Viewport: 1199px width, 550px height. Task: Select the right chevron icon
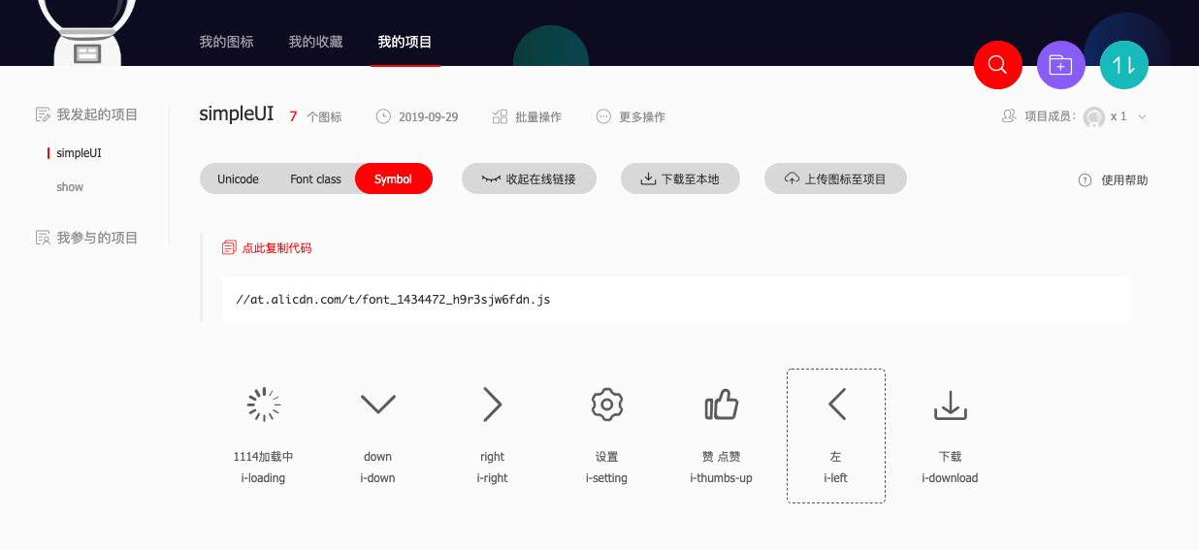(x=493, y=404)
